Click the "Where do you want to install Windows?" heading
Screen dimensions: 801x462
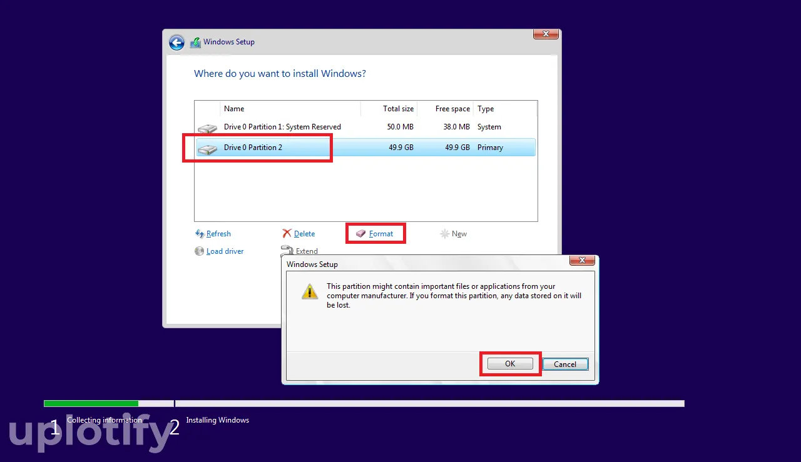[x=280, y=74]
